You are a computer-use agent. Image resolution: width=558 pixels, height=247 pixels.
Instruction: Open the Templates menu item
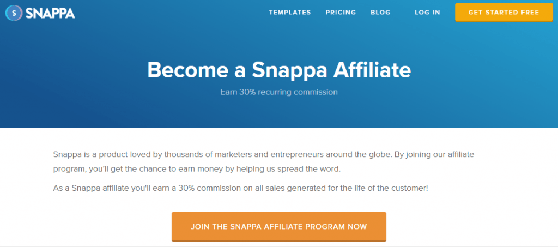coord(290,12)
